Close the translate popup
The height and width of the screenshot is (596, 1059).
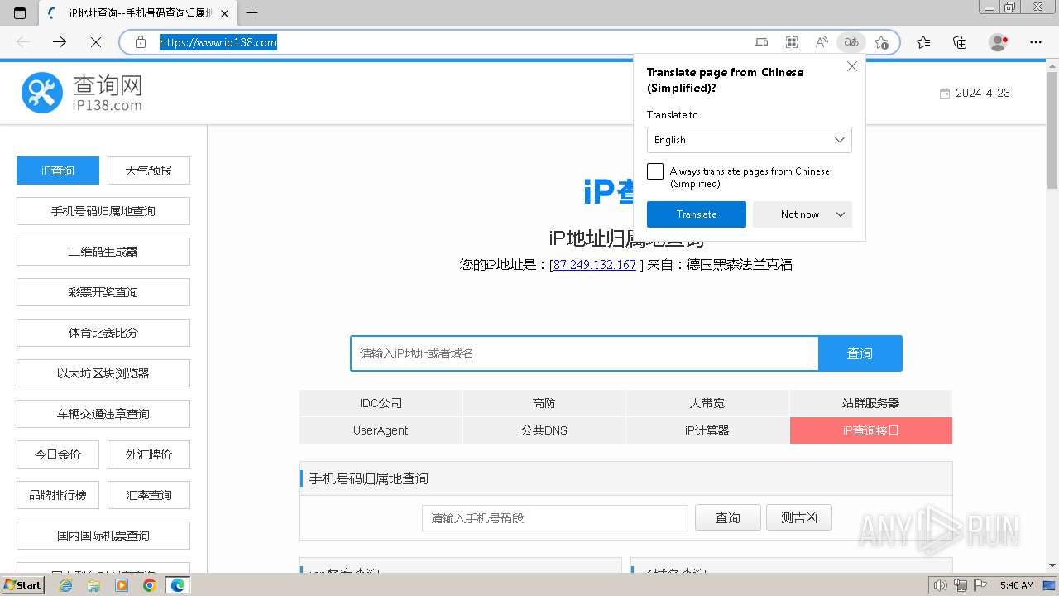point(852,66)
